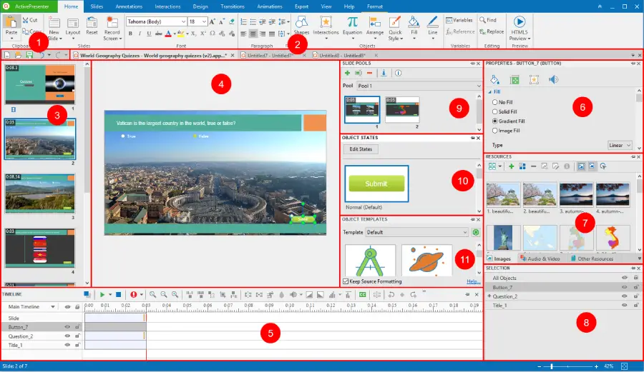Click the refresh templates button beside Default
The image size is (644, 372).
click(476, 232)
